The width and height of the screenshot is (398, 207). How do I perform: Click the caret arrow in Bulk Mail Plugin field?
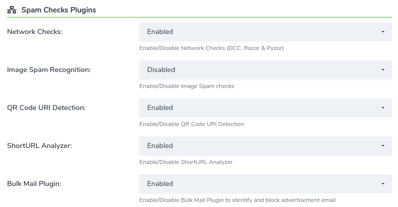click(x=383, y=183)
